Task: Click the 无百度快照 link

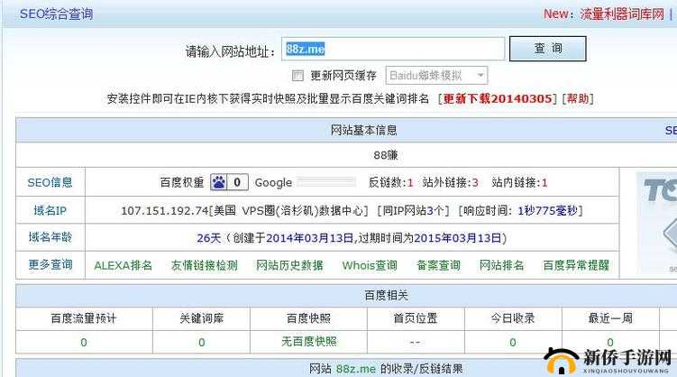Action: coord(309,342)
